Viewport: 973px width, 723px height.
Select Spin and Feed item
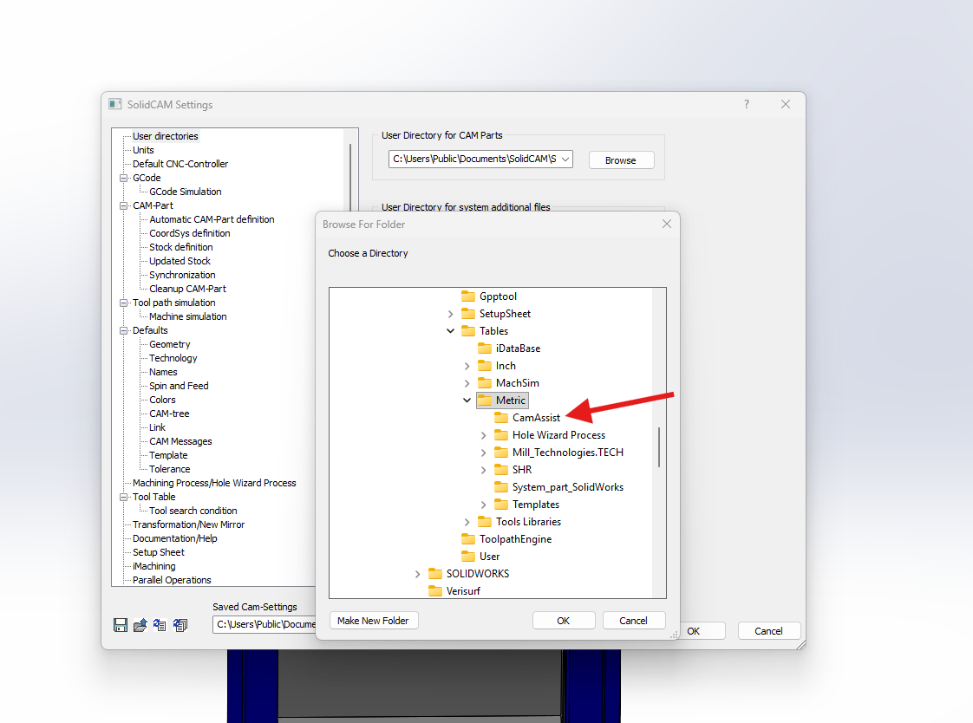tap(179, 386)
